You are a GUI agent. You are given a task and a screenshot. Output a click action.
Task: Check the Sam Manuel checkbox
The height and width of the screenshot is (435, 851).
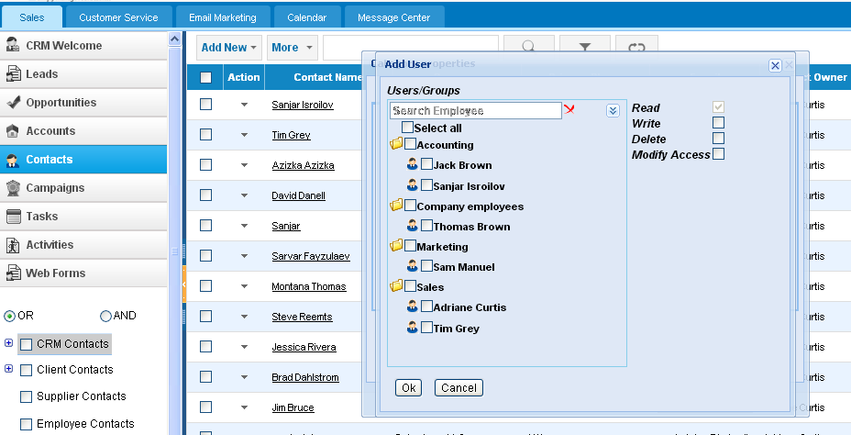click(x=426, y=266)
